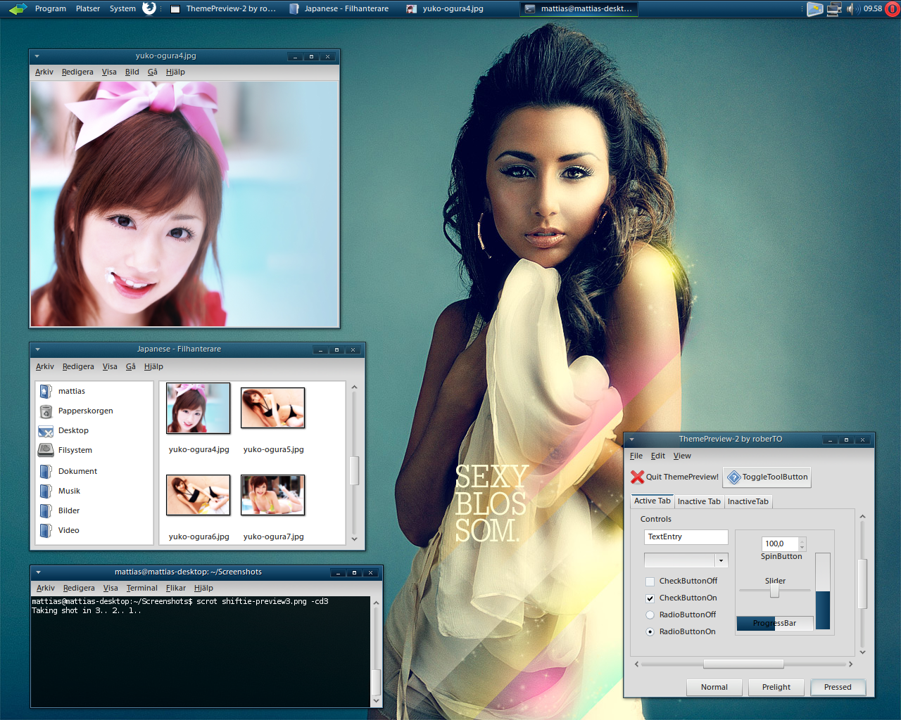Screen dimensions: 901x720
Task: Click the Slider handle in ThemePreview
Action: [x=774, y=591]
